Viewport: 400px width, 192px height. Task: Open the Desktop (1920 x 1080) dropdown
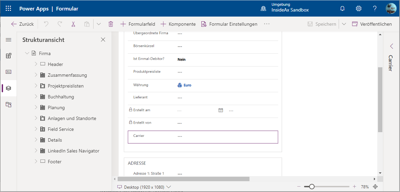tap(144, 187)
